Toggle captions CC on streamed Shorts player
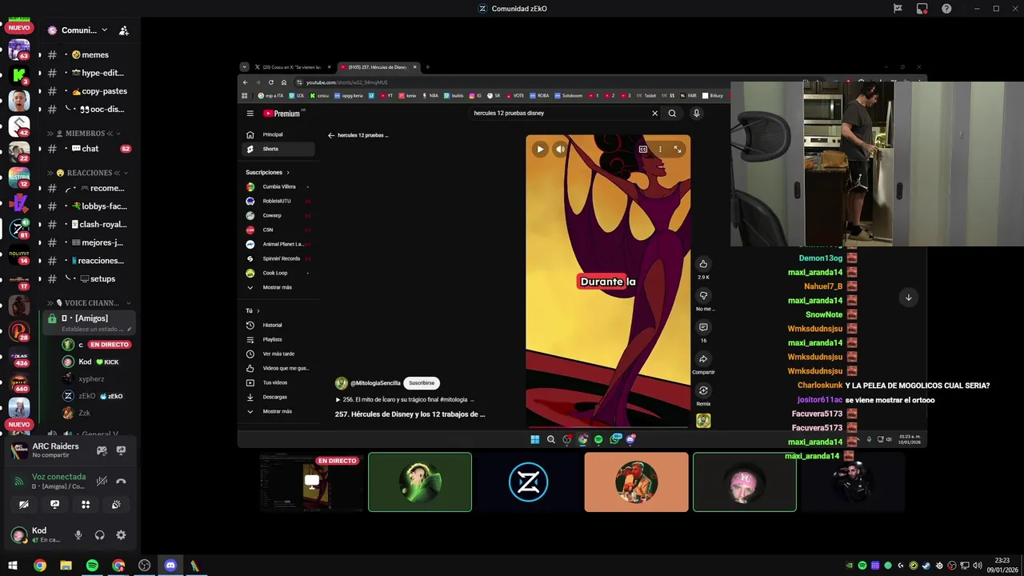This screenshot has height=576, width=1024. tap(642, 149)
